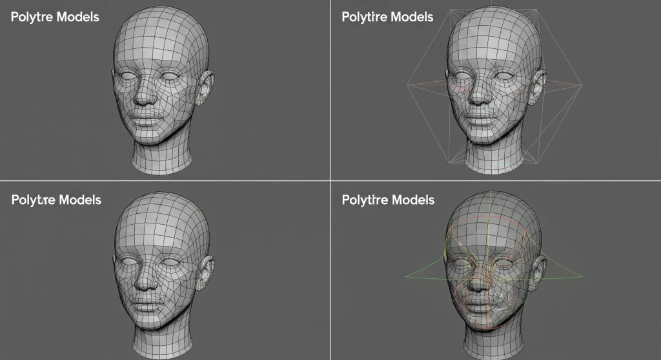Select the plain wireframe head in top-left viewport
The height and width of the screenshot is (360, 661).
163,90
